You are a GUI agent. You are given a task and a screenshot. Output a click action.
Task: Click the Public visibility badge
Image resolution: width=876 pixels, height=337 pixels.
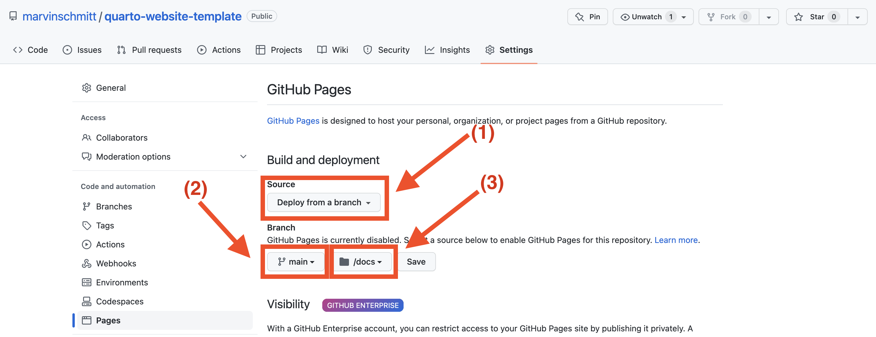click(261, 16)
